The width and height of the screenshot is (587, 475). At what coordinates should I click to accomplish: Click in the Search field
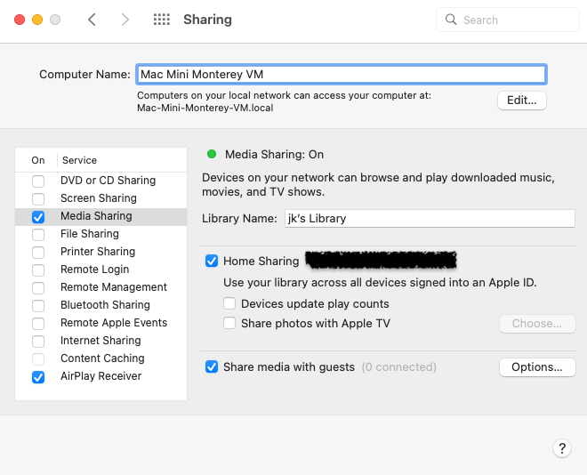[508, 20]
